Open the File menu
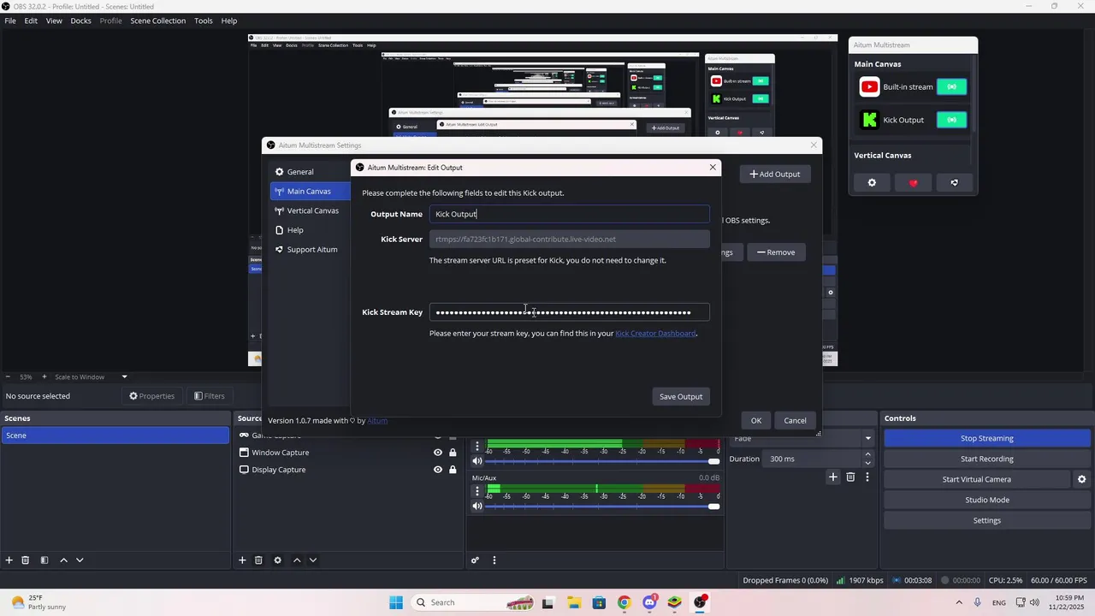The width and height of the screenshot is (1095, 616). click(x=10, y=21)
